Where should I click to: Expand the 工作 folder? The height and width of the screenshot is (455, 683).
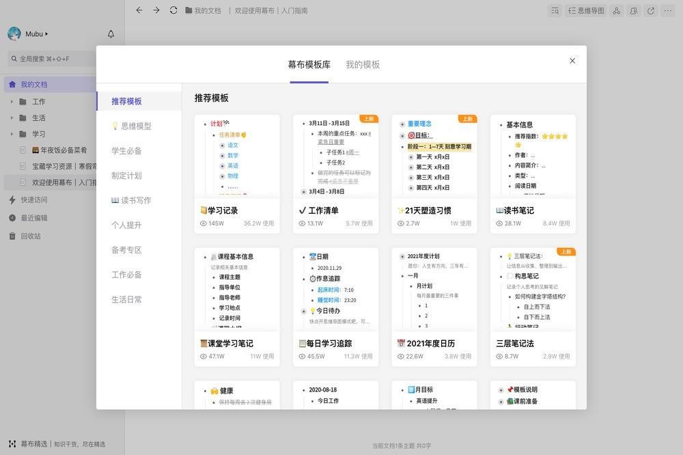click(12, 102)
